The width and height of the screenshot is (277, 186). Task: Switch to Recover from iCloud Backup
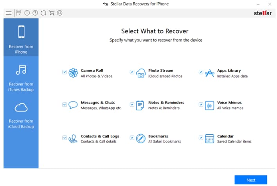(x=21, y=115)
